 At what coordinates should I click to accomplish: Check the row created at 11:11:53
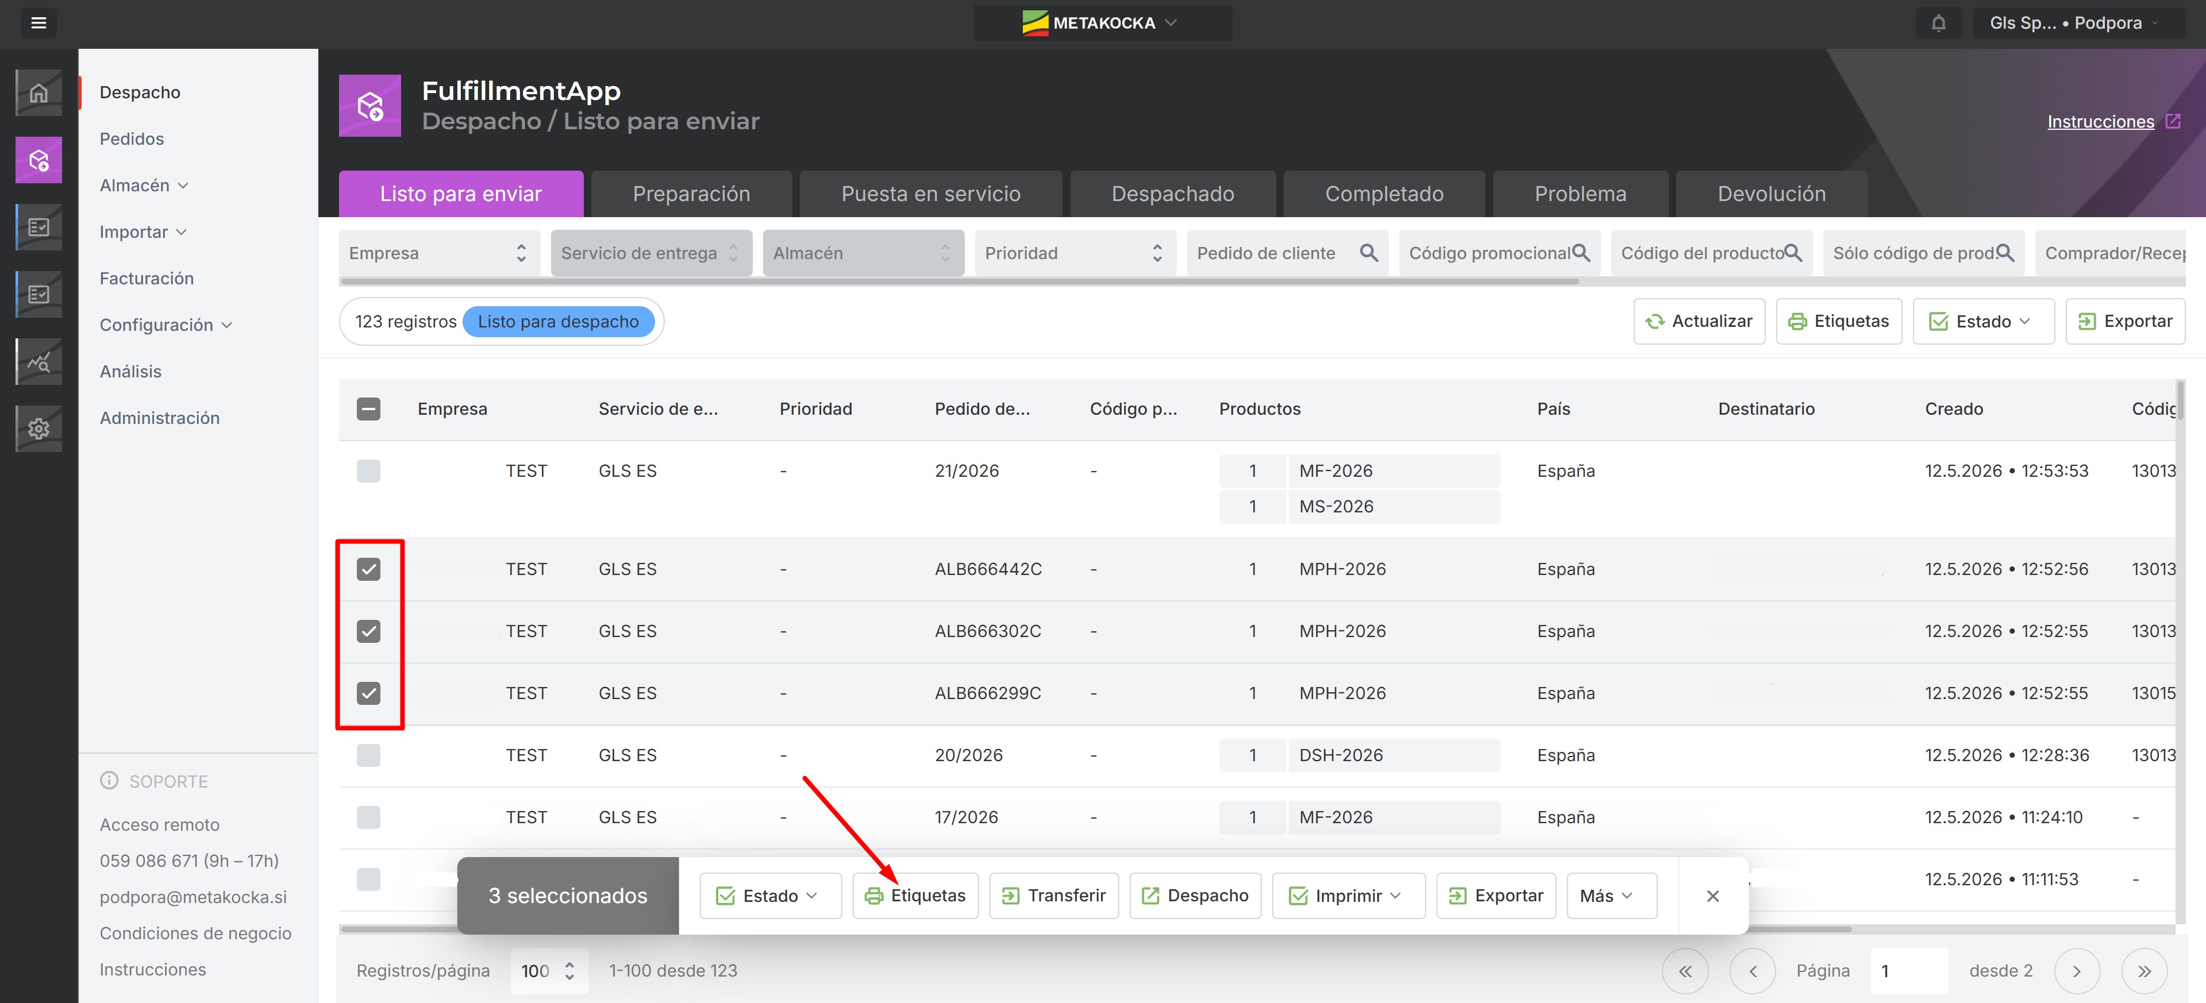click(368, 879)
